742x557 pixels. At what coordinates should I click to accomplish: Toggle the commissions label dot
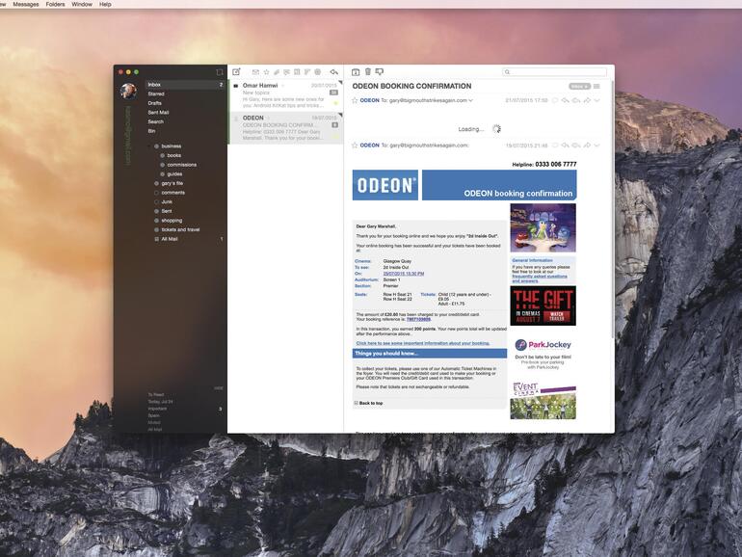point(162,165)
